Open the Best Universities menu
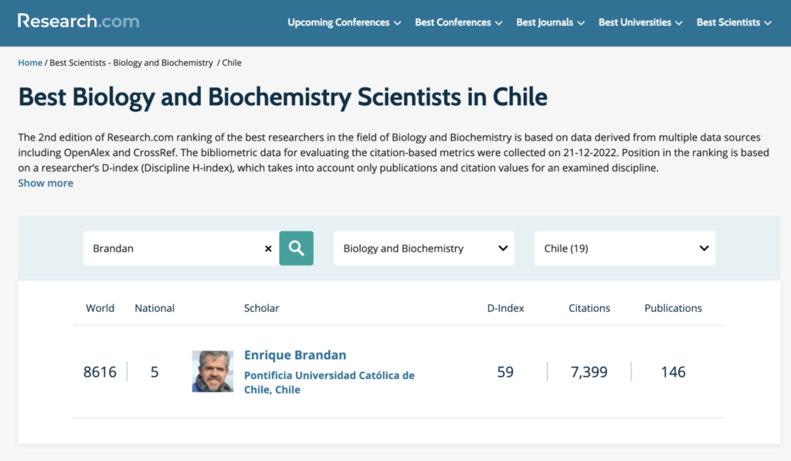 640,22
